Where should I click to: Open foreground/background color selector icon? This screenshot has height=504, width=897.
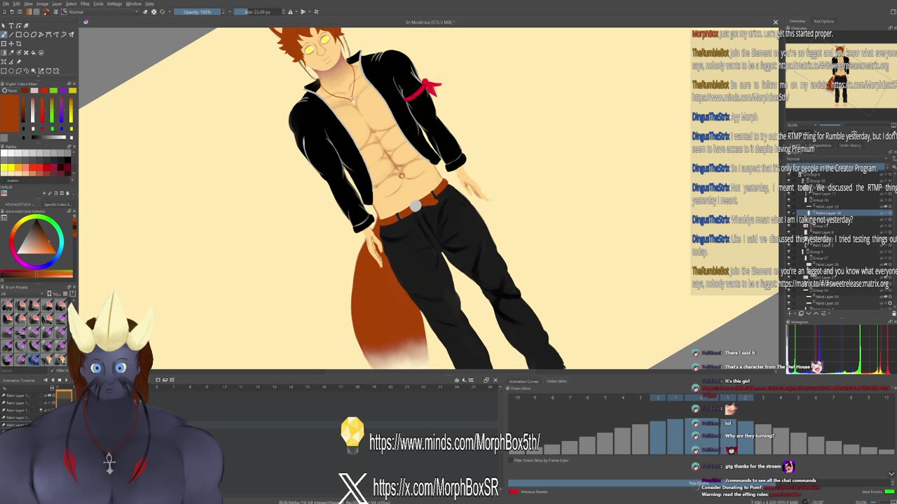[x=46, y=12]
